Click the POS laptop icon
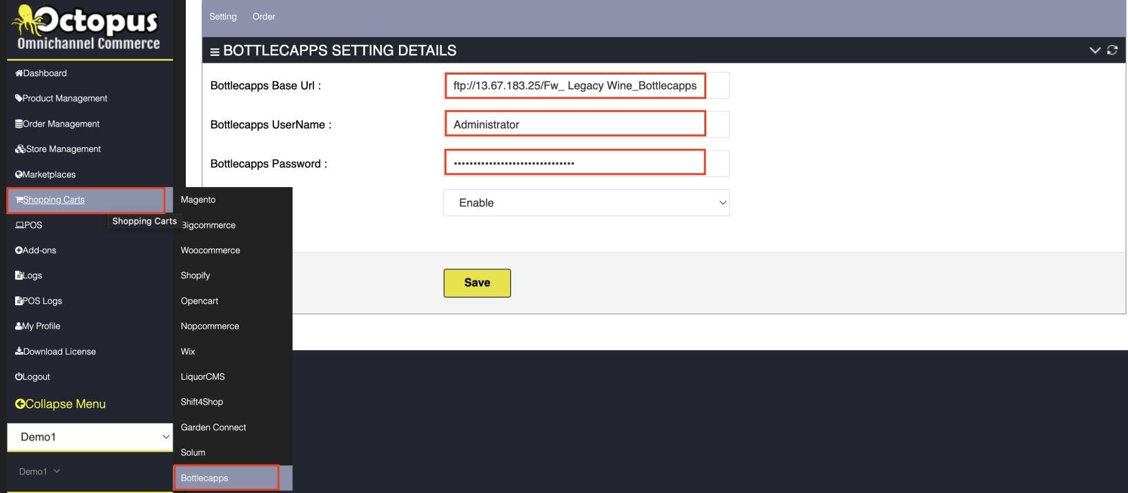Screen dimensions: 1128x493 [x=20, y=225]
